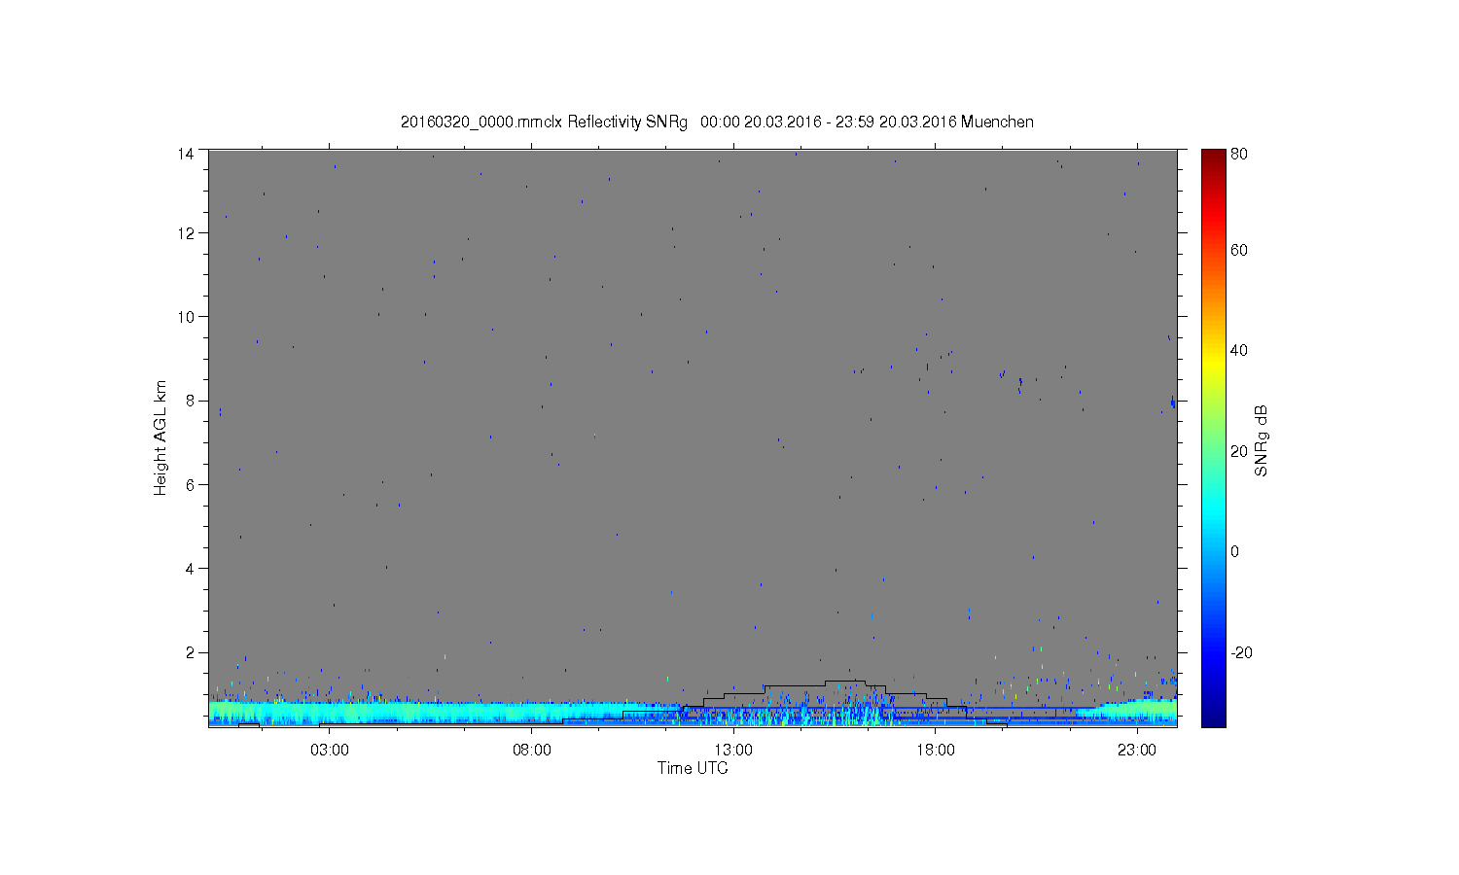This screenshot has height=875, width=1459.
Task: Click the height axis label 6
Action: click(x=191, y=484)
